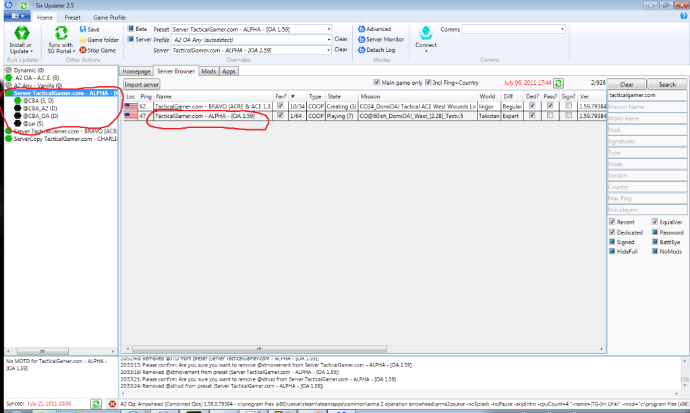690x413 pixels.
Task: Click Clear next to the Server field
Action: point(341,50)
